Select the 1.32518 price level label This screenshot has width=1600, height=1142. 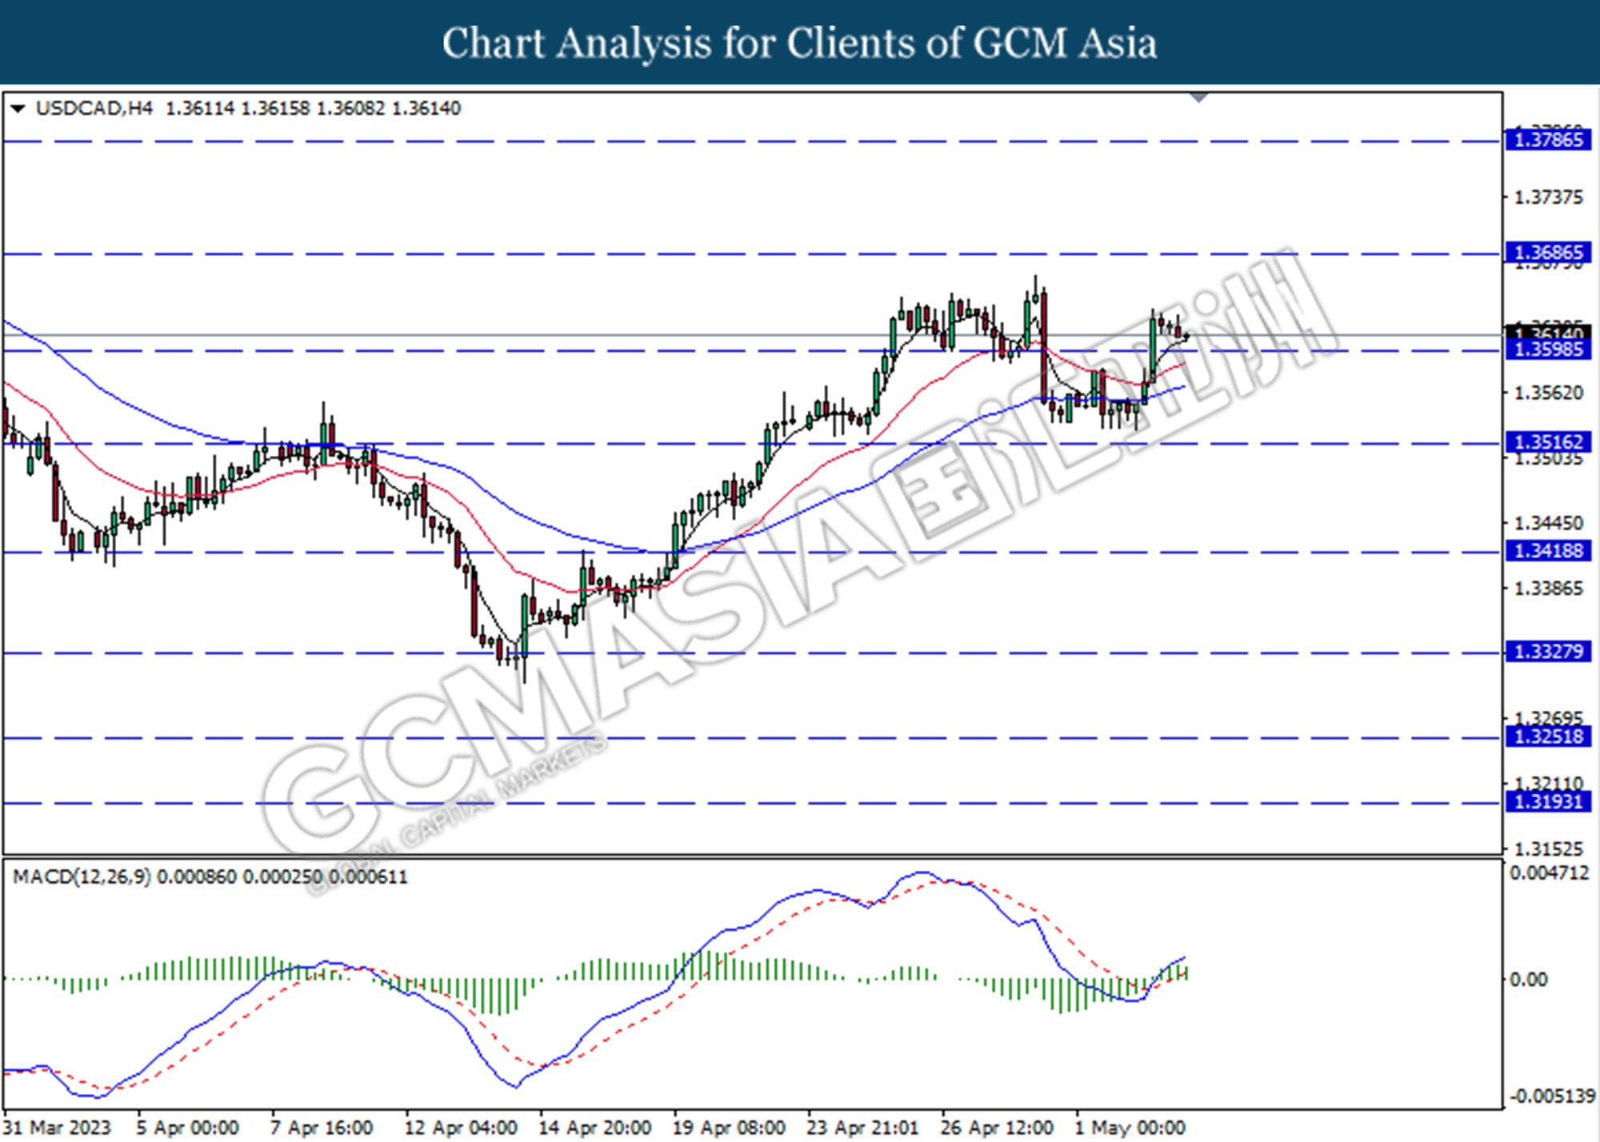(1548, 737)
